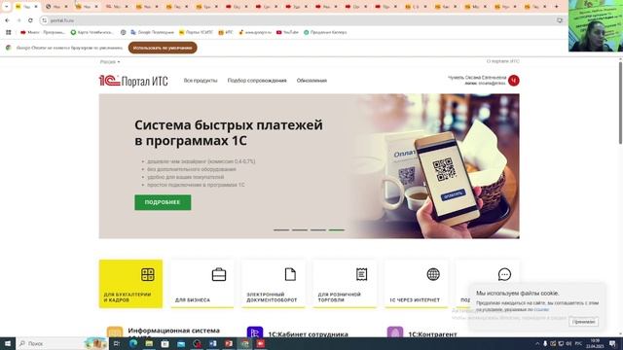The height and width of the screenshot is (350, 623).
Task: Click the 1С Портал ИТС logo
Action: 133,81
